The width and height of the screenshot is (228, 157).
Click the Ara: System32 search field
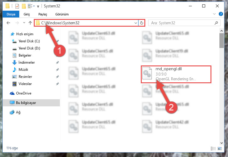coord(181,23)
